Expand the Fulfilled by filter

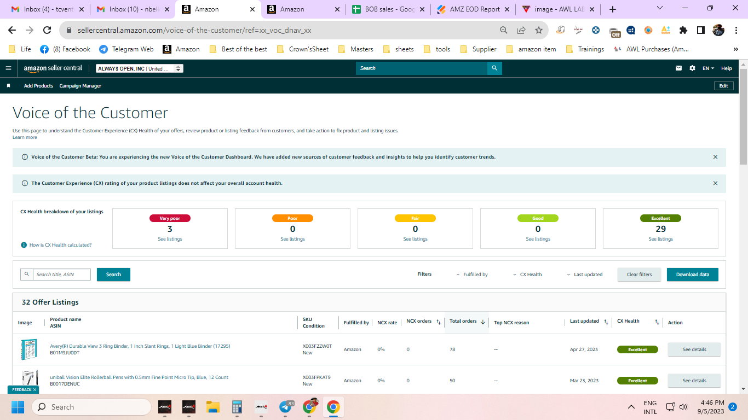point(472,275)
